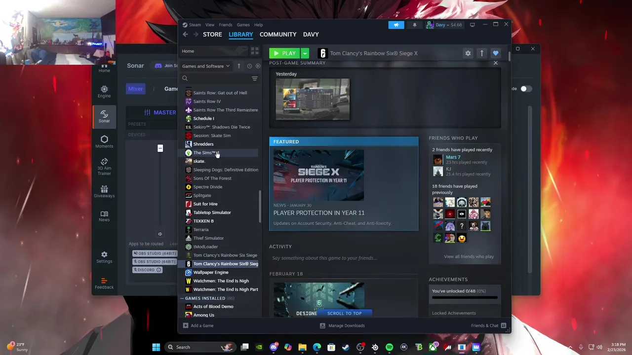Image resolution: width=632 pixels, height=355 pixels.
Task: Open friend Mars 7 profile
Action: [453, 157]
